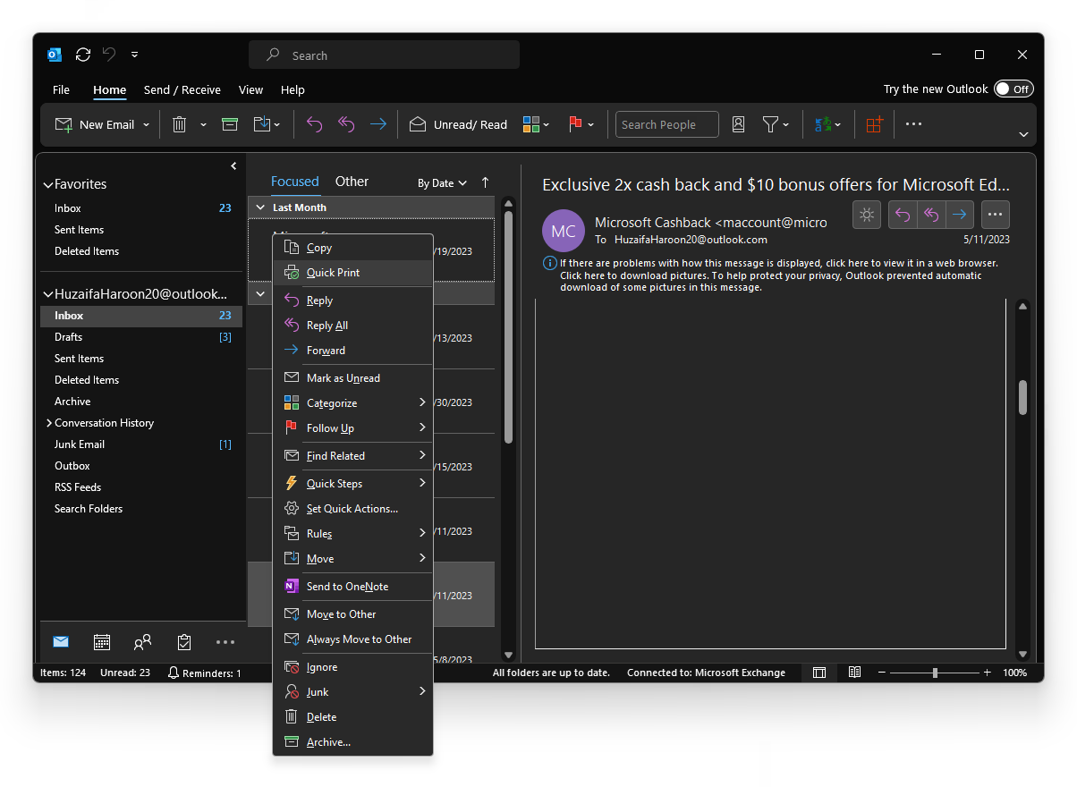
Task: Collapse the Favorites section
Action: tap(48, 185)
